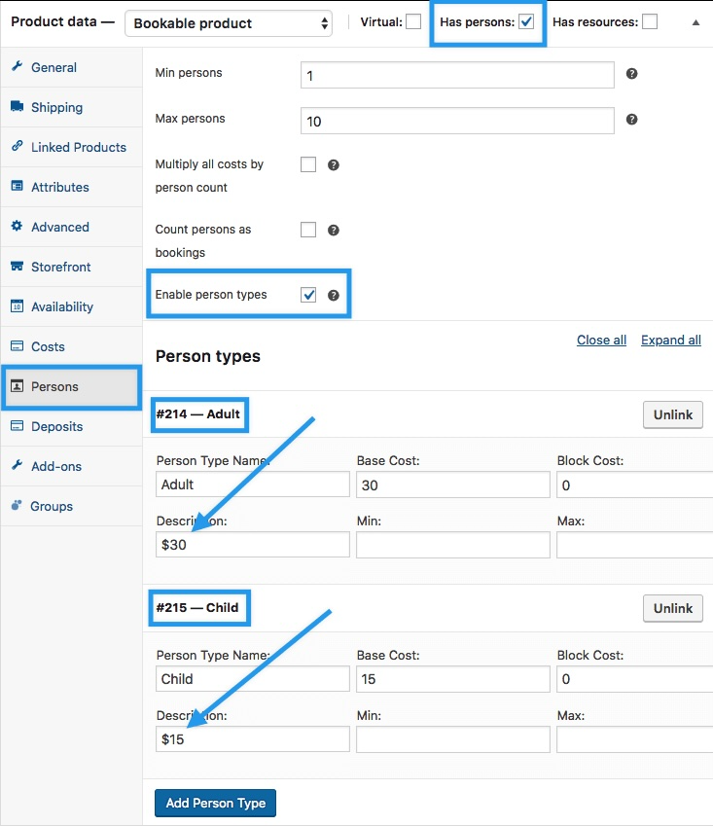The height and width of the screenshot is (826, 713).
Task: Click the Linked Products chain icon
Action: click(x=17, y=146)
